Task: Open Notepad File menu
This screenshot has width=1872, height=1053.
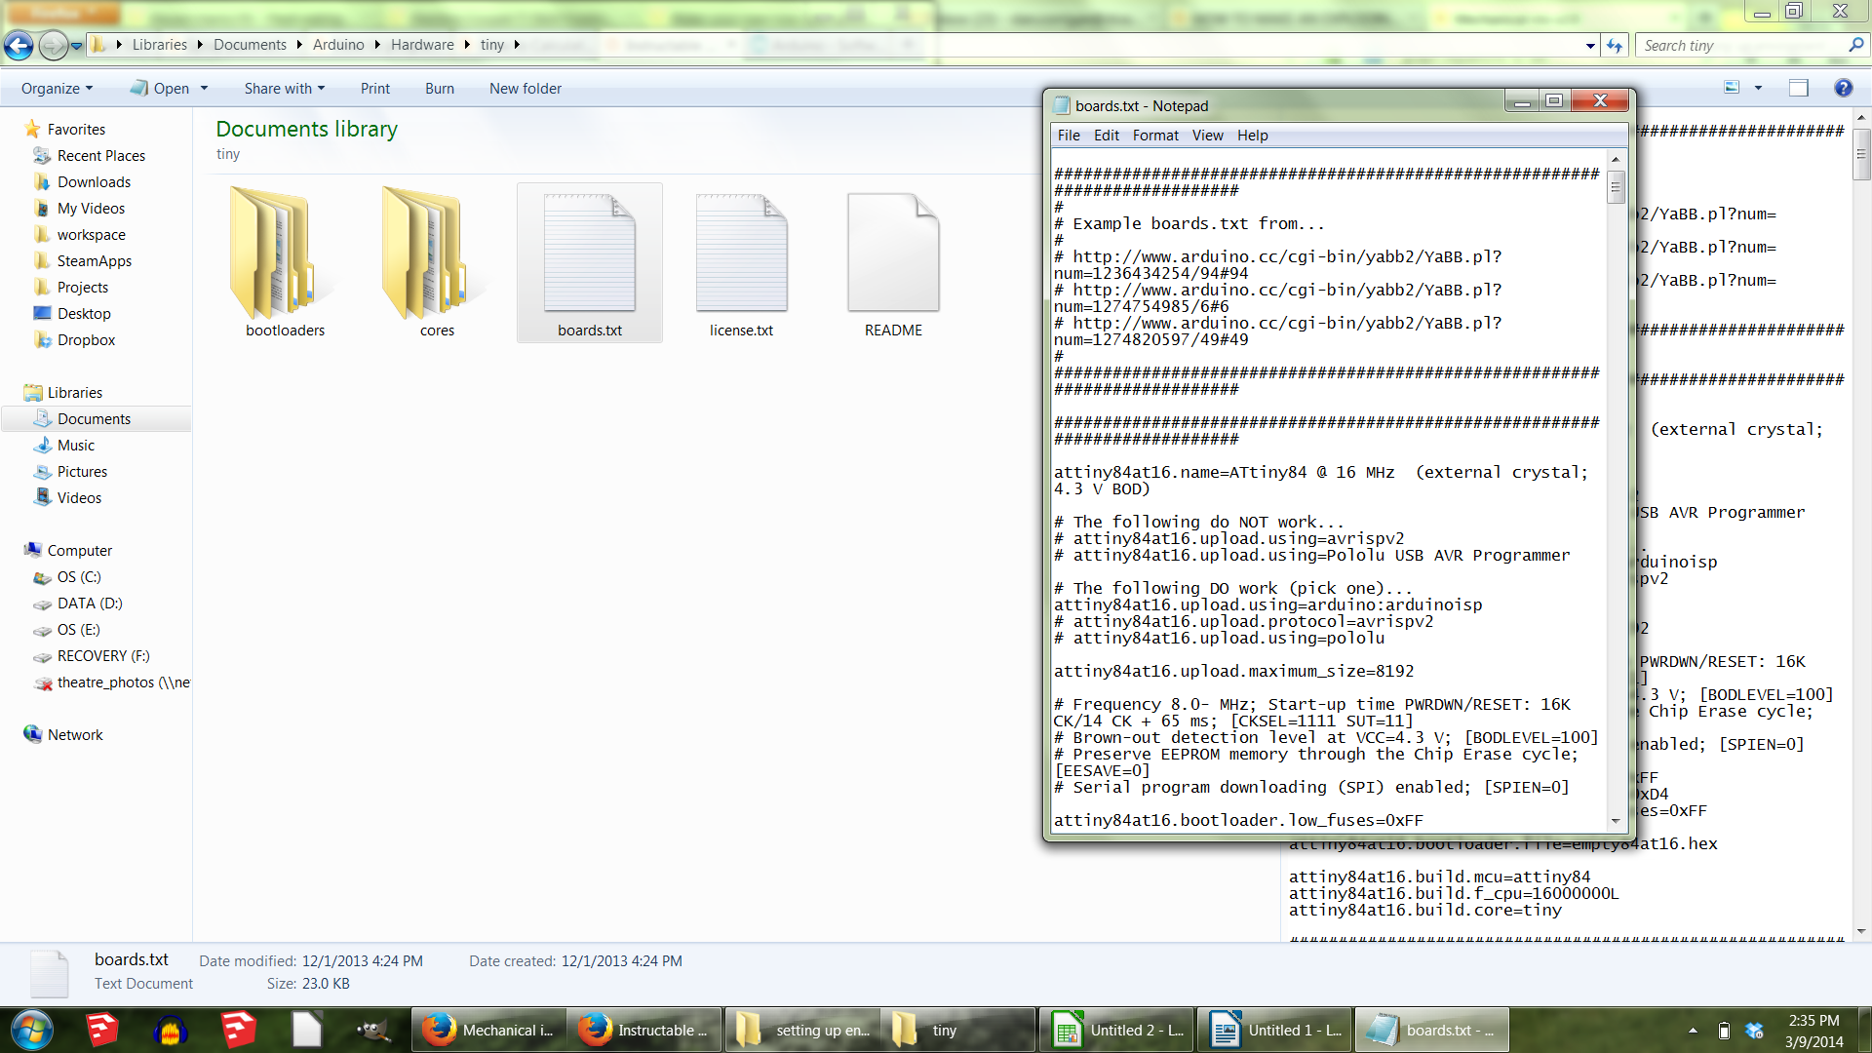Action: point(1068,136)
